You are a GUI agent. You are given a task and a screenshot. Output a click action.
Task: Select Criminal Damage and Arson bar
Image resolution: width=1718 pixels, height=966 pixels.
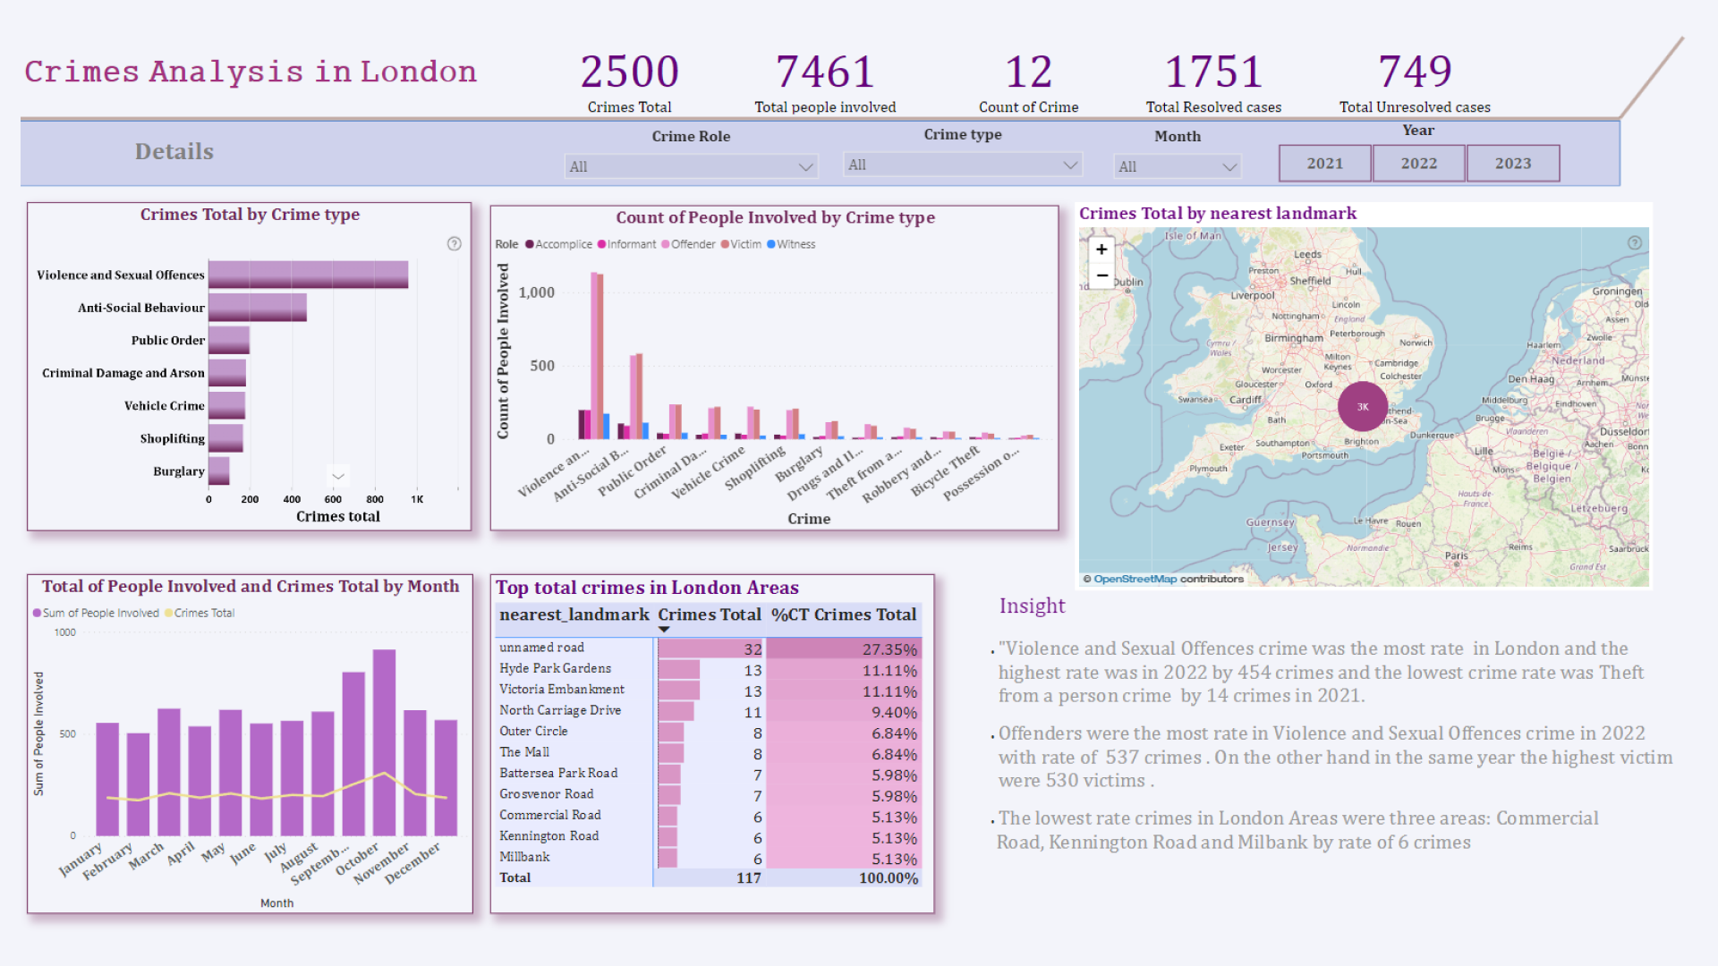point(227,373)
